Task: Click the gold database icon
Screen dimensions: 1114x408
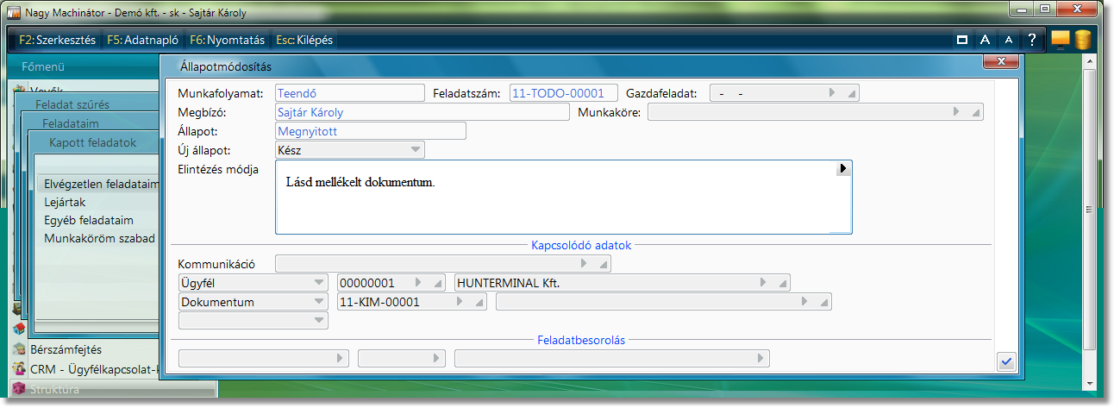Action: tap(1082, 40)
